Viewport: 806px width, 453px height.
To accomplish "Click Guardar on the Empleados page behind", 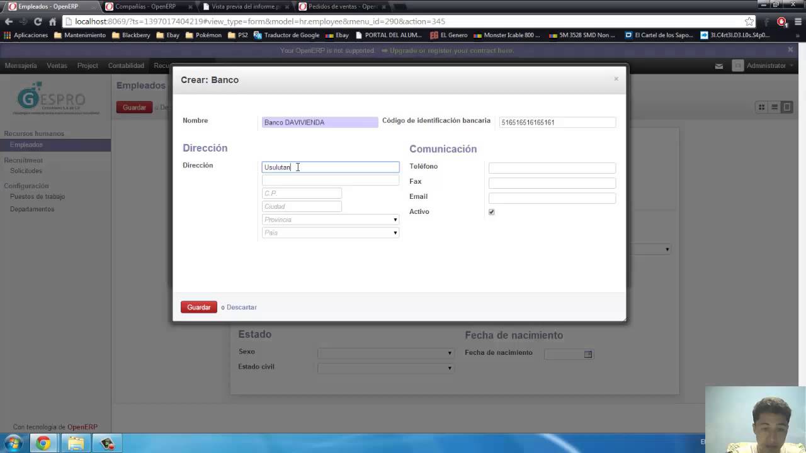I will tap(134, 108).
